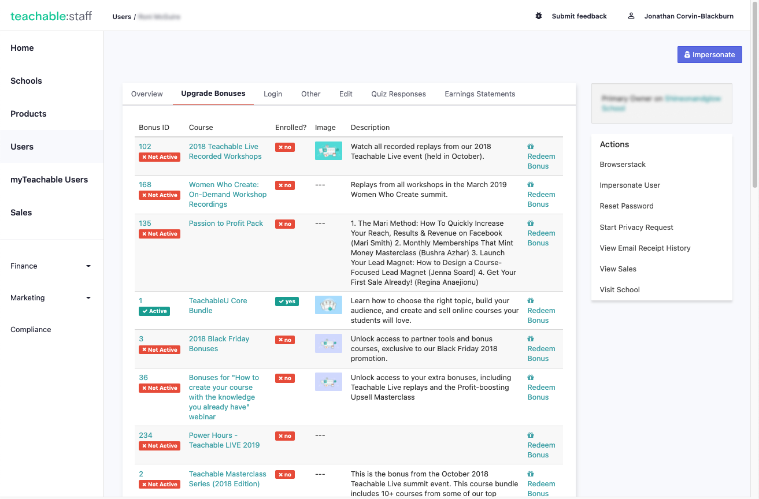Open the Earnings Statements tab

click(480, 94)
